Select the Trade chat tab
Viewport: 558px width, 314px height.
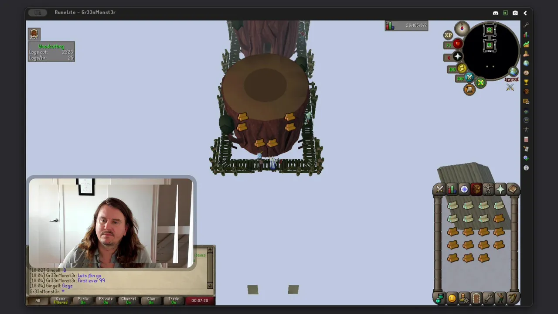click(174, 300)
